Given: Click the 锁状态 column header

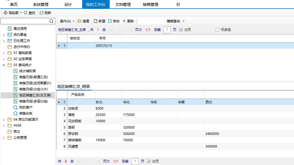Looking at the screenshot, I should (81, 38).
